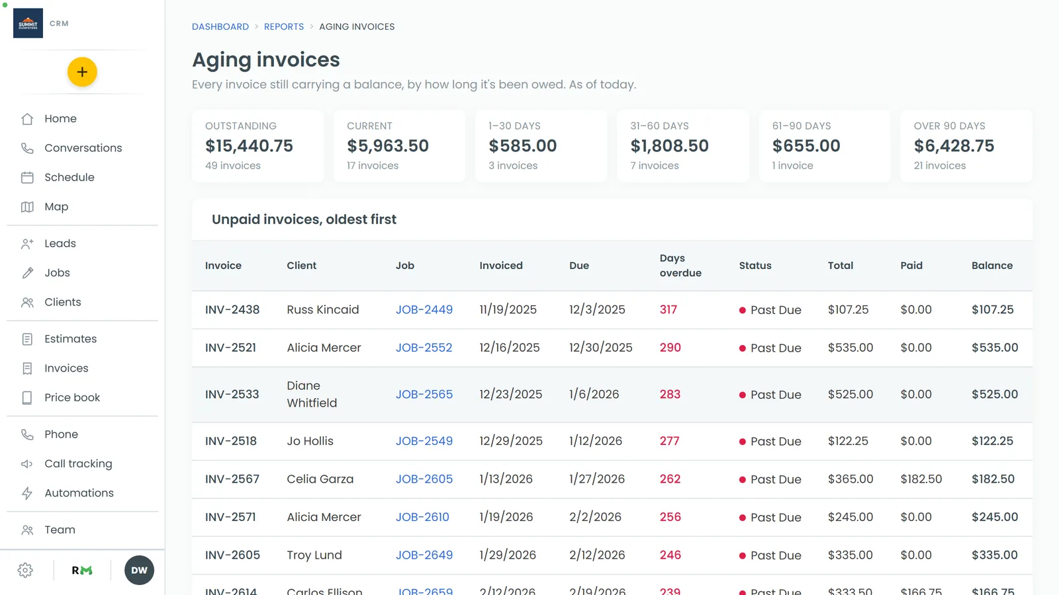Click the Team people icon
The image size is (1059, 595).
[x=27, y=530]
